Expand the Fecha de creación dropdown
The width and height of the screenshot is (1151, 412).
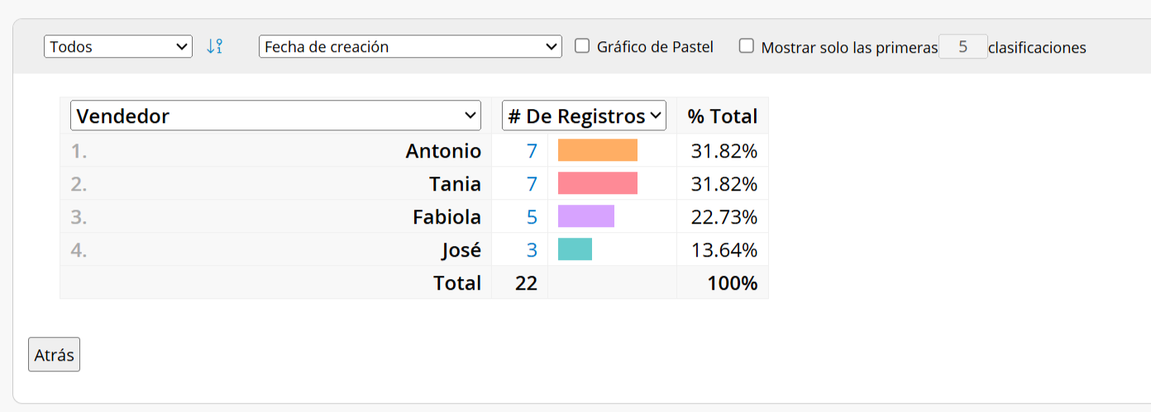[410, 46]
